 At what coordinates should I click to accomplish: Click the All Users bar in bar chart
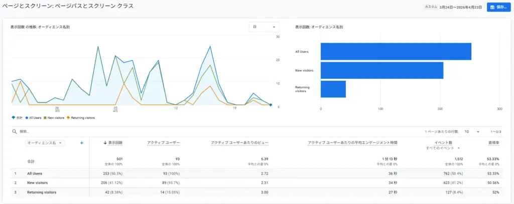coord(396,51)
